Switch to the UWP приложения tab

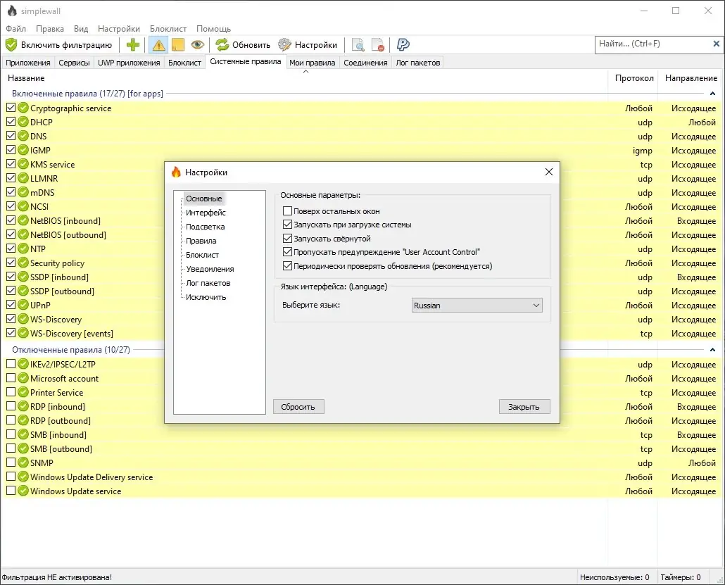pos(129,63)
